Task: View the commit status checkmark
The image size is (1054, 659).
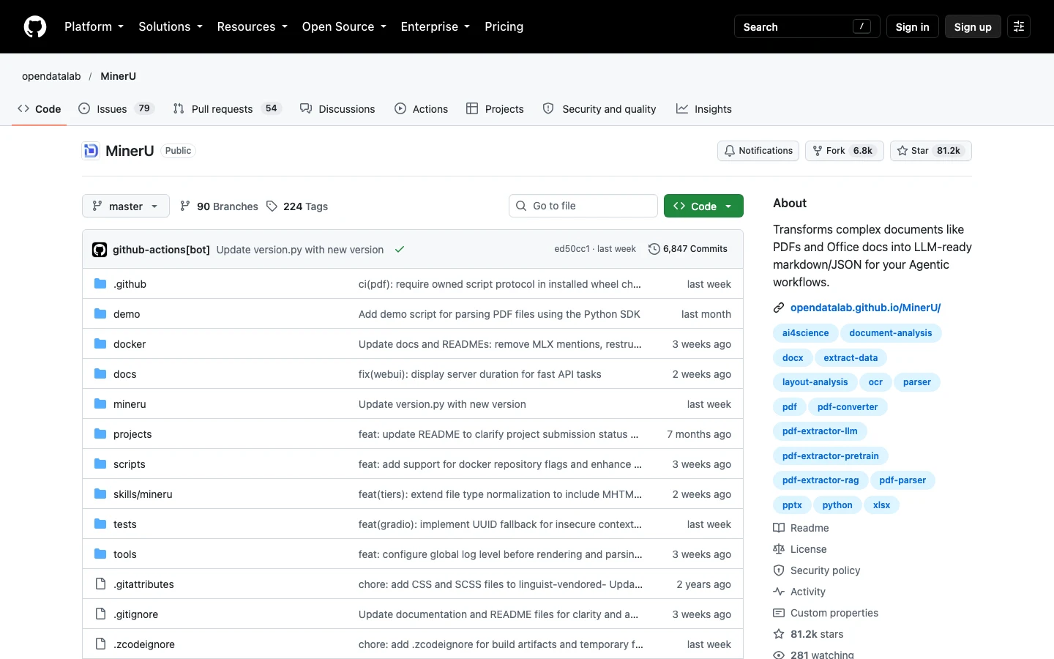Action: tap(400, 250)
